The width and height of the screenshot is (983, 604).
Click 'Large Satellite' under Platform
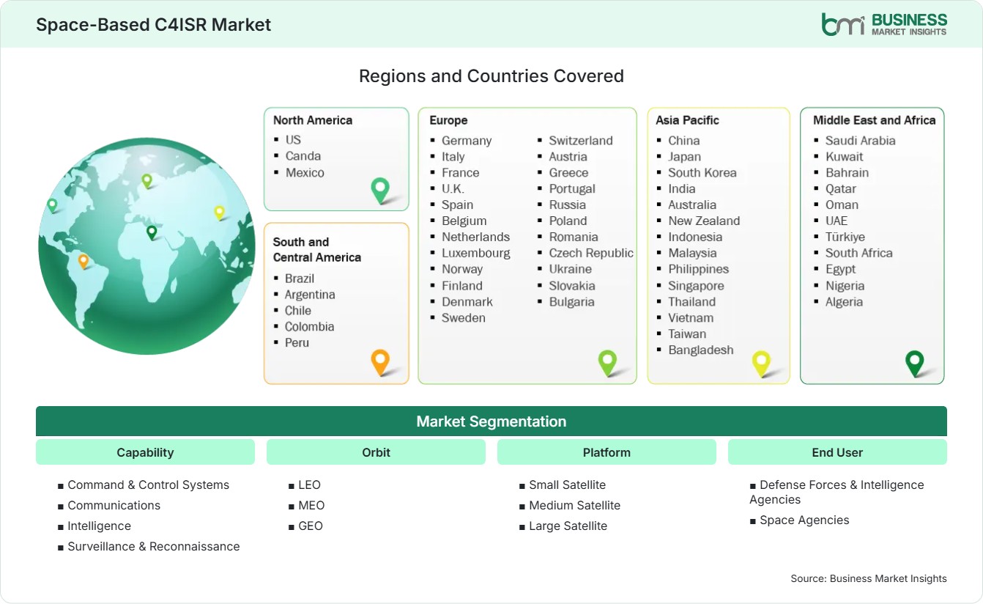tap(568, 526)
